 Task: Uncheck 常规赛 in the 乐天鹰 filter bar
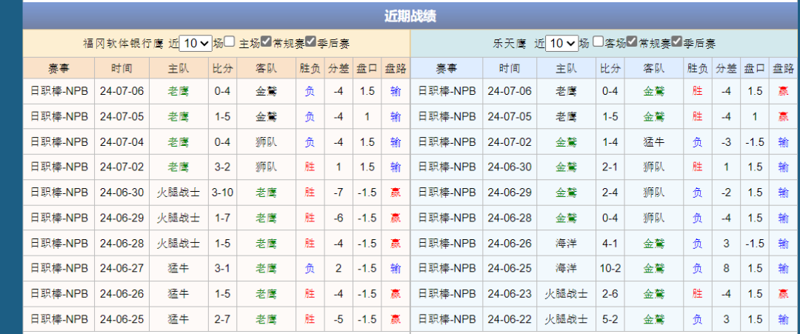click(x=632, y=41)
